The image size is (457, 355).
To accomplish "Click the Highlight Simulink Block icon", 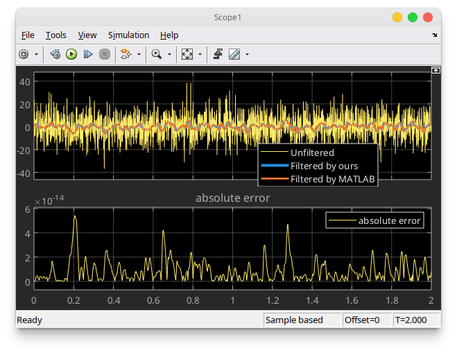I will pyautogui.click(x=126, y=54).
